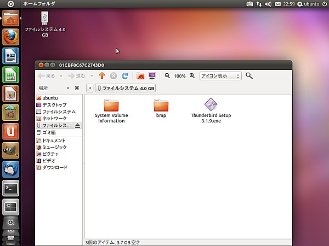Open Computer view from the toolbar

(x=152, y=76)
